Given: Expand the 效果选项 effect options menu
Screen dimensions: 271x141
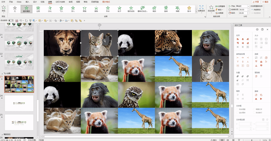Looking at the screenshot, I should point(201,9).
